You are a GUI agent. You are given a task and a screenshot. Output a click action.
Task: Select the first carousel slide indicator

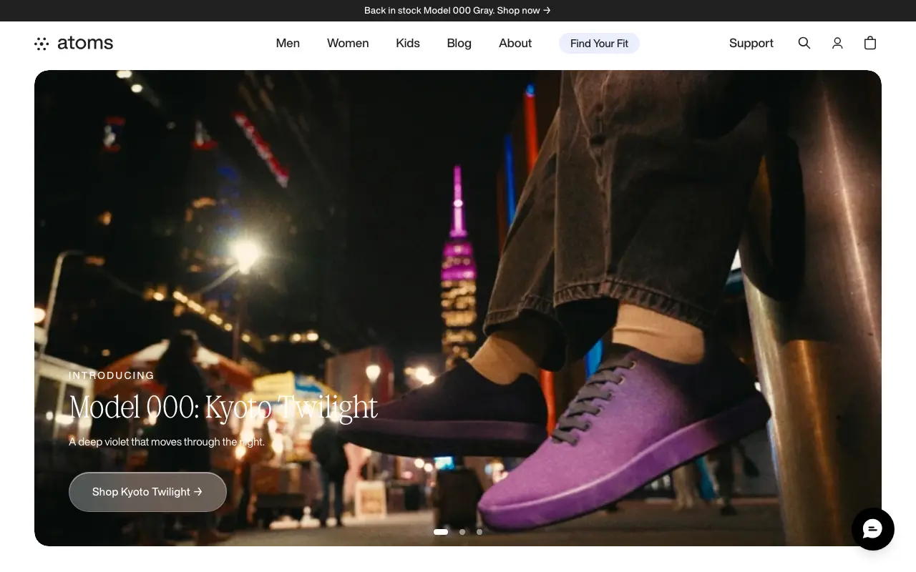pyautogui.click(x=441, y=532)
